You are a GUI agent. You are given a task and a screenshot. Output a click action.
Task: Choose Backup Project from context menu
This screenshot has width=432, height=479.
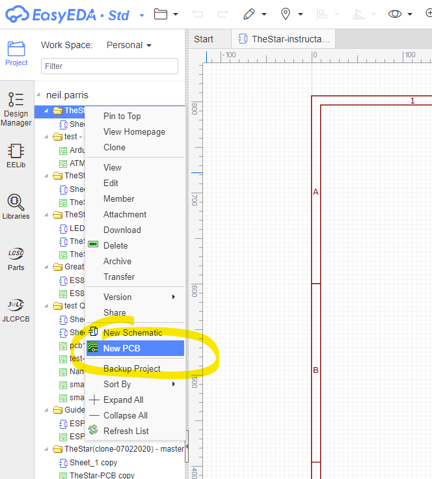[135, 368]
